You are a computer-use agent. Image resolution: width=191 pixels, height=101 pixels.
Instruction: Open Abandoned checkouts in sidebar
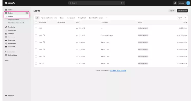click(x=16, y=23)
